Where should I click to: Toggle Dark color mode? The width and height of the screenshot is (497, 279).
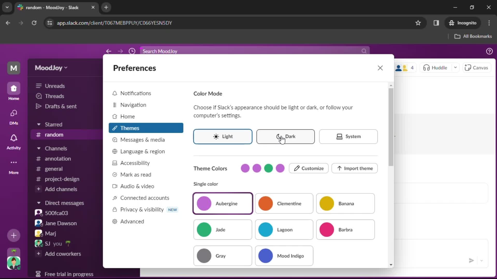(x=285, y=136)
